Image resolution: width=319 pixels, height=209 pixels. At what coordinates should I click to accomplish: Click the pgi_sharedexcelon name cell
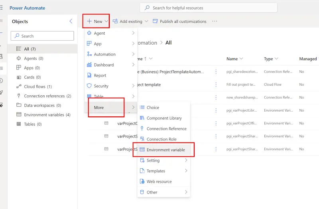click(242, 72)
